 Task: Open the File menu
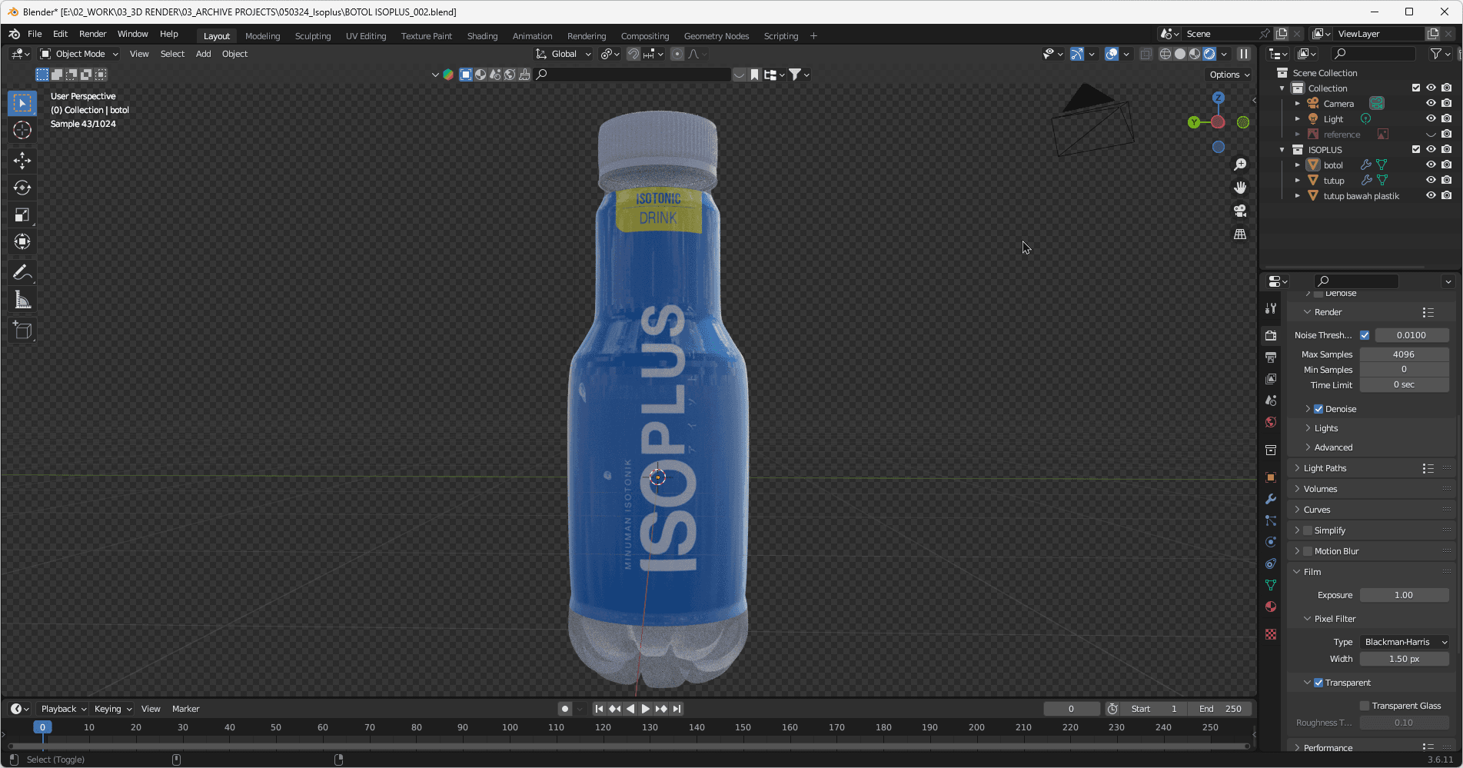pyautogui.click(x=35, y=34)
